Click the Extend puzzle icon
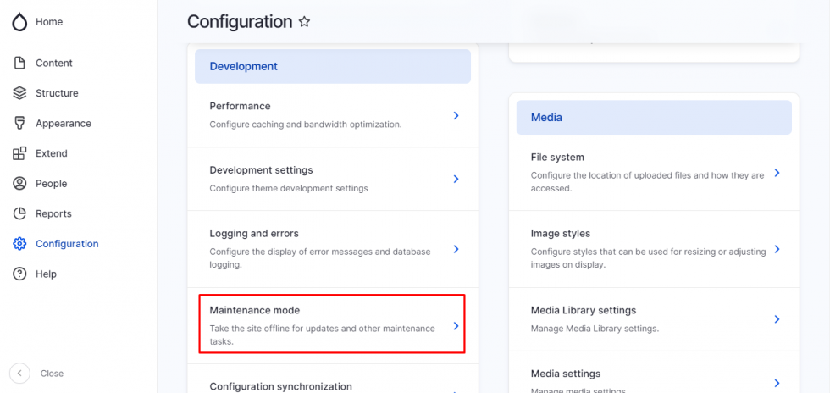 (19, 153)
